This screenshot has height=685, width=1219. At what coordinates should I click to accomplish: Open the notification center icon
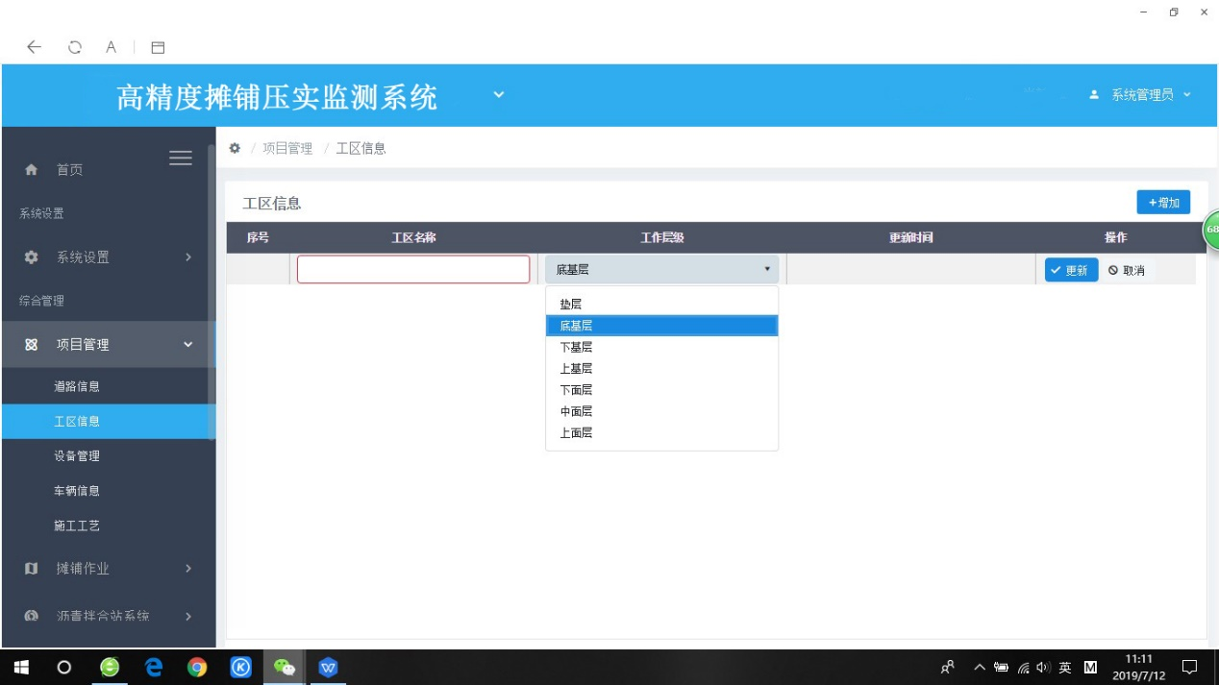[x=1189, y=667]
